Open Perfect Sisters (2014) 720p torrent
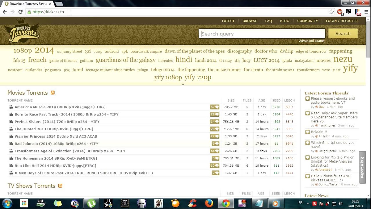 pos(57,122)
